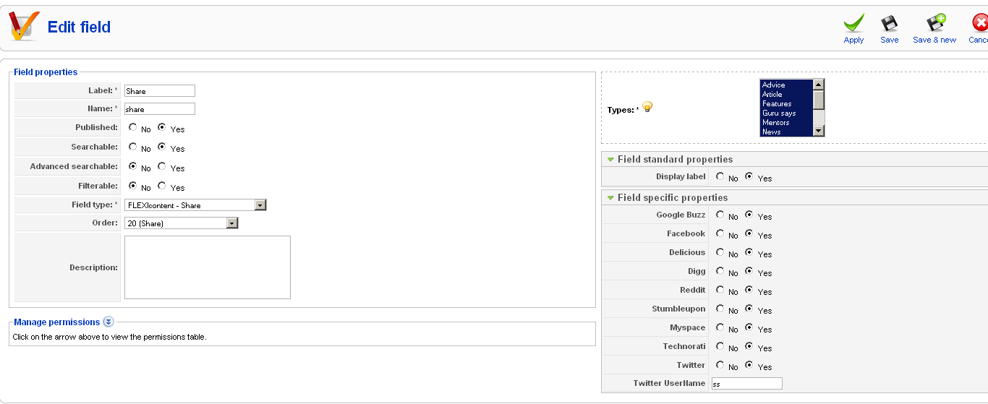This screenshot has width=988, height=404.
Task: Select Mentors in Types list
Action: [775, 123]
